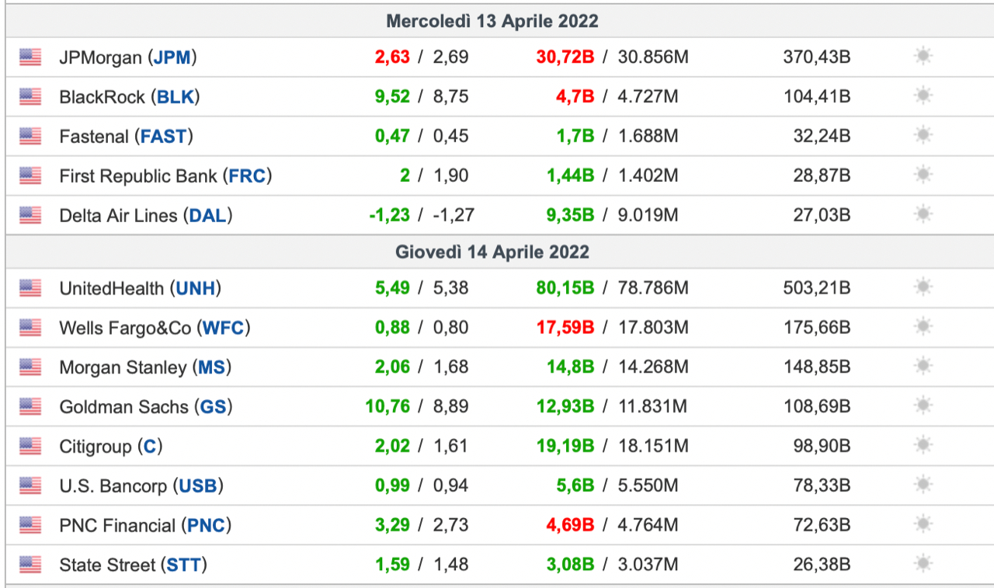The height and width of the screenshot is (588, 994).
Task: Click the sun icon in Wells Fargo&Co row
Action: (923, 327)
